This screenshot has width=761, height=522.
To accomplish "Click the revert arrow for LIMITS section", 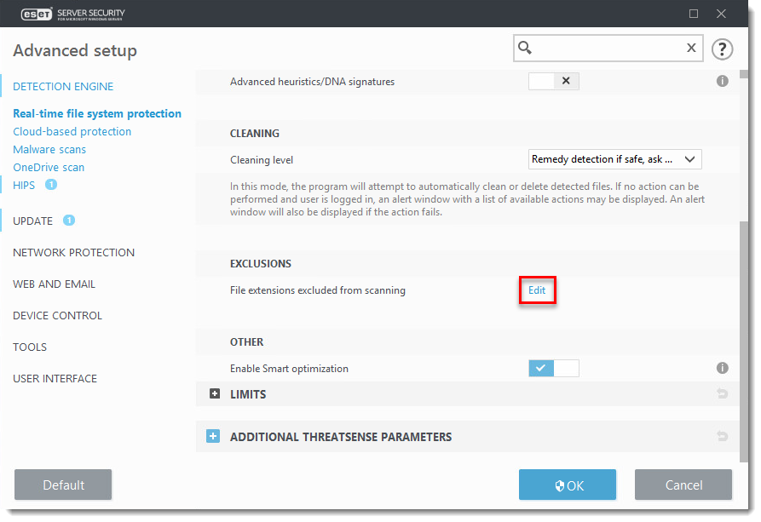I will click(x=722, y=394).
